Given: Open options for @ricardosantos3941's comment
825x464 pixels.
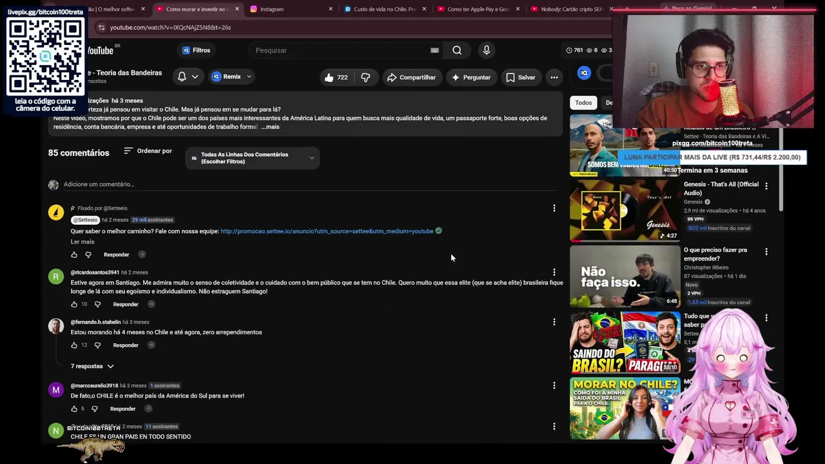Looking at the screenshot, I should tap(554, 273).
